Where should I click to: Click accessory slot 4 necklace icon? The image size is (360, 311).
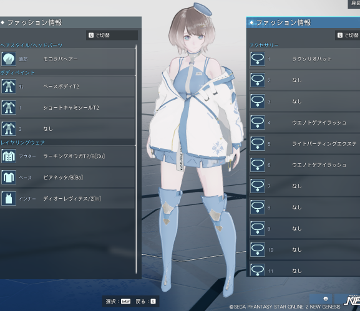click(258, 123)
